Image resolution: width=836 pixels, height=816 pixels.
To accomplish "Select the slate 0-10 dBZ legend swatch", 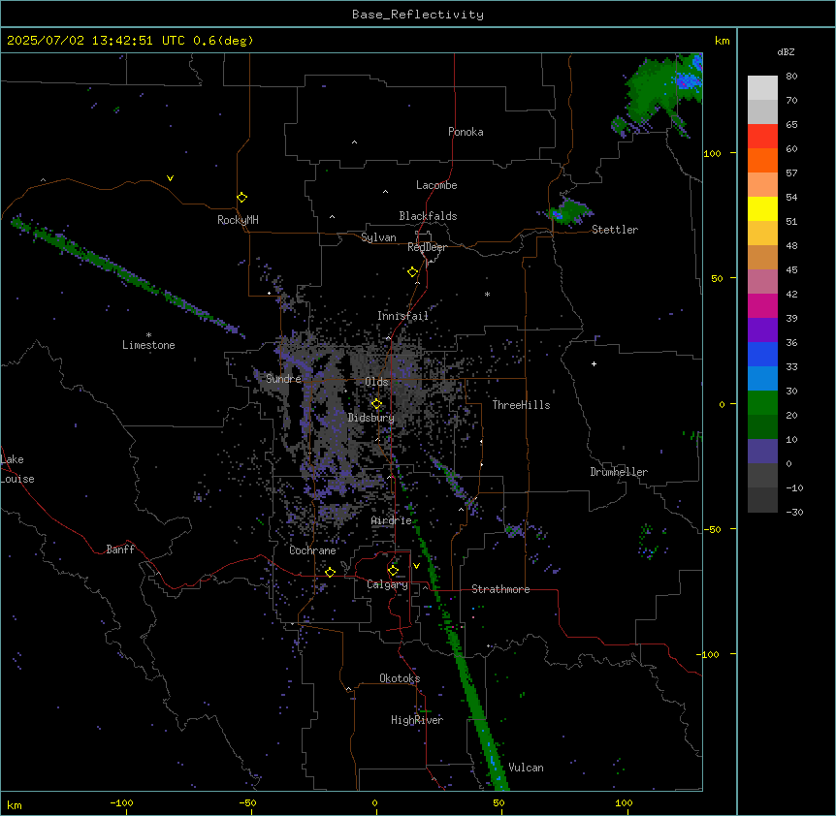I will (x=762, y=452).
